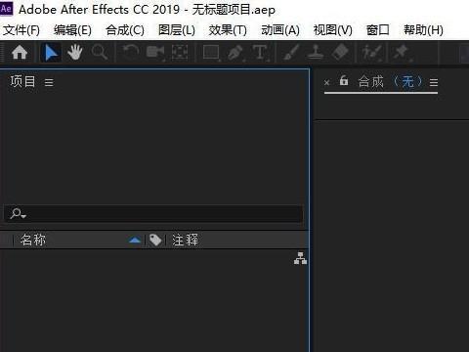Click the project search input field

[x=153, y=214]
